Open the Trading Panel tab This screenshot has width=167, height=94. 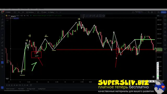pyautogui.click(x=42, y=89)
